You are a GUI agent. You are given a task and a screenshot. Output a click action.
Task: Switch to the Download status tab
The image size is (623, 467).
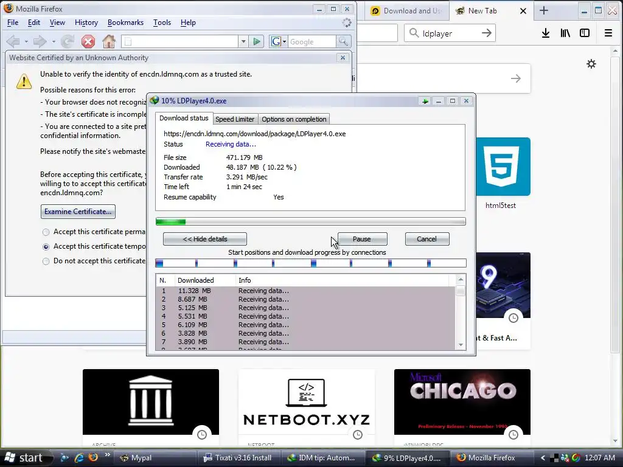pos(184,119)
